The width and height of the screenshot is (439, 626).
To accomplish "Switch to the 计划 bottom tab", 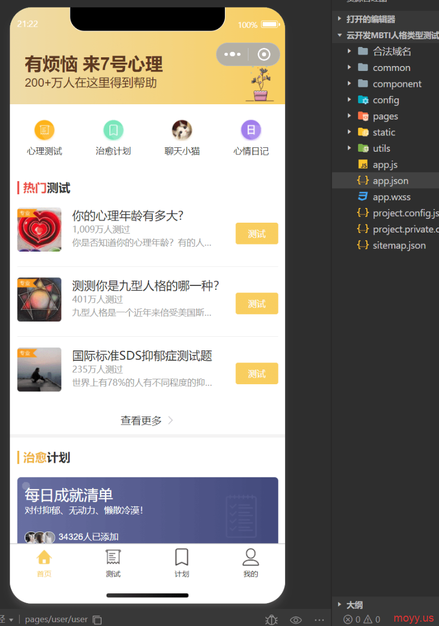I will pyautogui.click(x=182, y=563).
